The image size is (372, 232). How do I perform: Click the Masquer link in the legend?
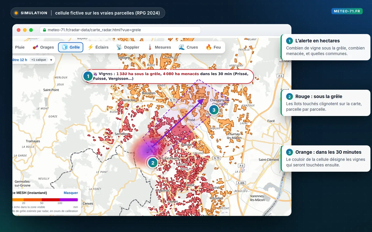tap(71, 193)
